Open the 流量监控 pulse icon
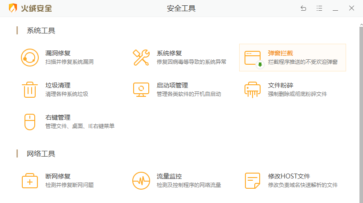 click(x=141, y=181)
